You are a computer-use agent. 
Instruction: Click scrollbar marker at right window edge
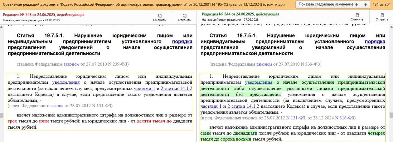(x=392, y=115)
